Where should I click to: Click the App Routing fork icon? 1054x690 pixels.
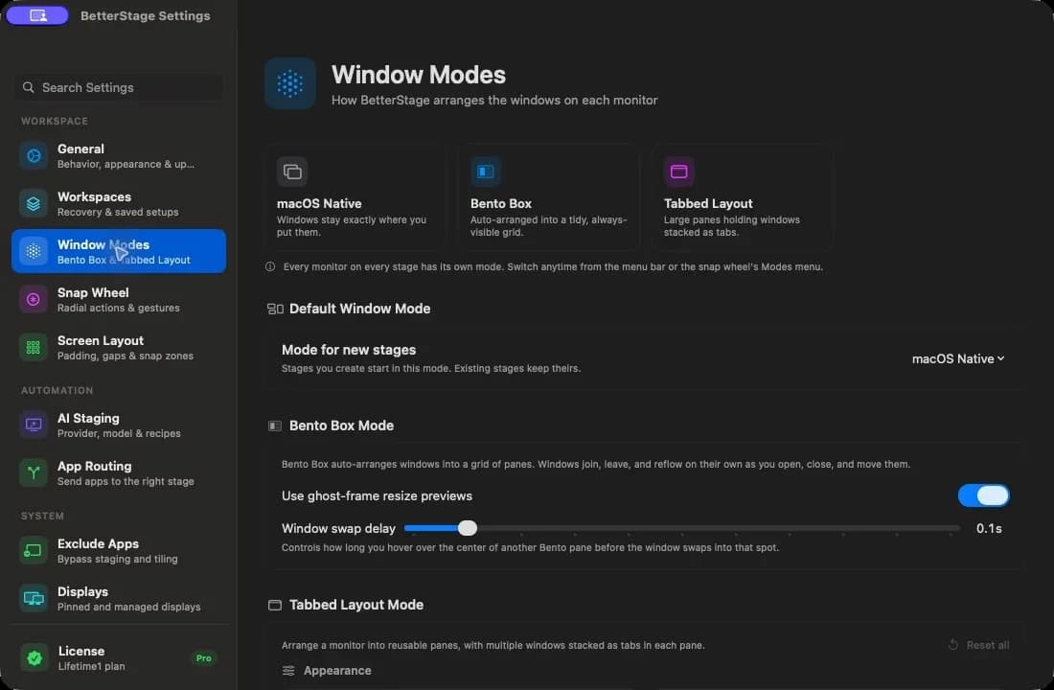(33, 472)
